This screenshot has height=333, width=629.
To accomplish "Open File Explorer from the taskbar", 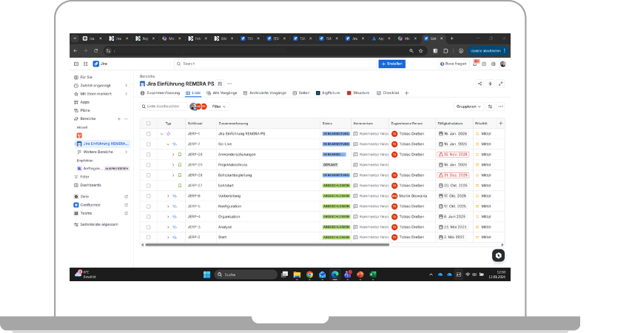I will 297,275.
